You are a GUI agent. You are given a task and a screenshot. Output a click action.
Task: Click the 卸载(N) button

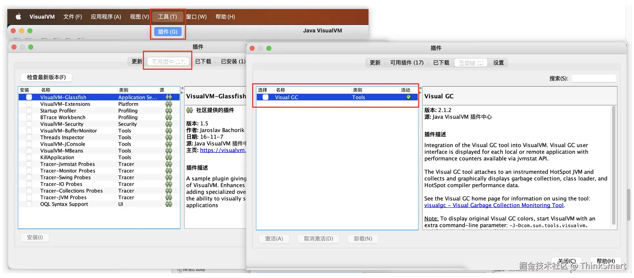pos(363,239)
